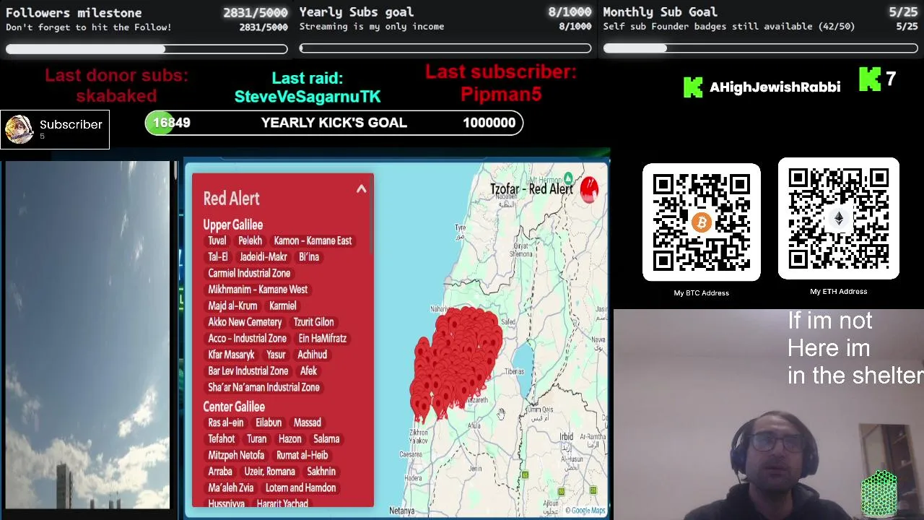Select the Tuval alert location
924x520 pixels.
(x=217, y=240)
